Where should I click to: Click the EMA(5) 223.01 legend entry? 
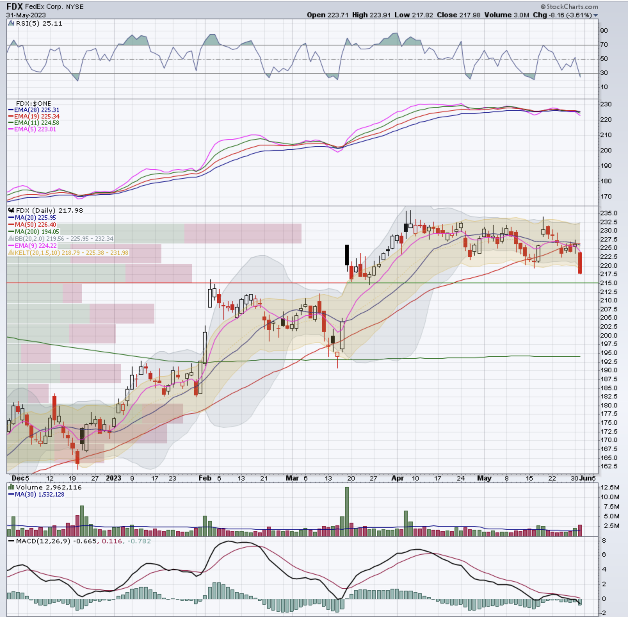pos(32,129)
